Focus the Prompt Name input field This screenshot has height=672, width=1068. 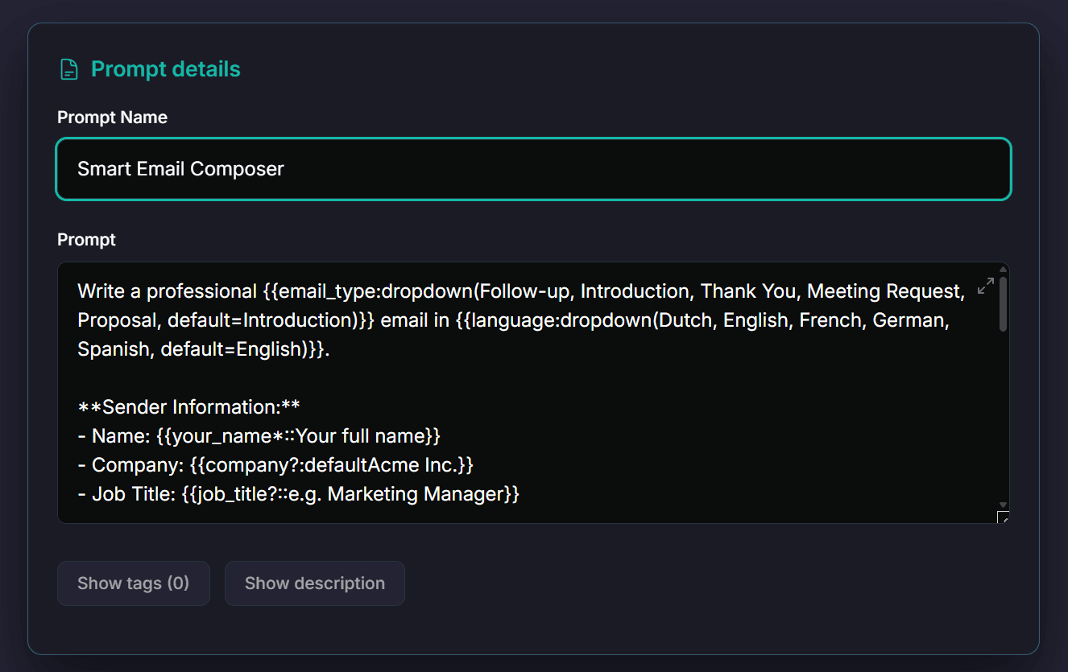[x=533, y=169]
